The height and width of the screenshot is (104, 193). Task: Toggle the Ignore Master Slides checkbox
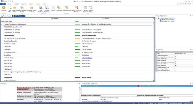point(175,64)
